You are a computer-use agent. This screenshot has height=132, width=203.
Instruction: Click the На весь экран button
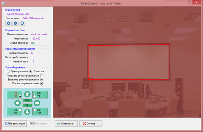15,123
